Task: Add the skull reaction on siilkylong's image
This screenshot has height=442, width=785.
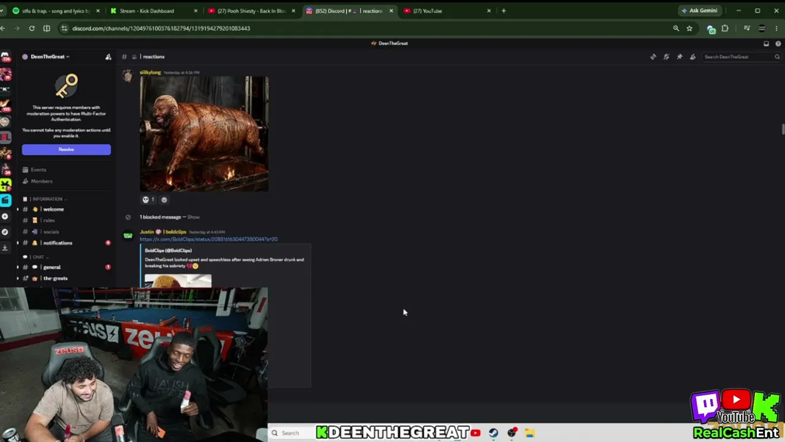Action: tap(148, 200)
